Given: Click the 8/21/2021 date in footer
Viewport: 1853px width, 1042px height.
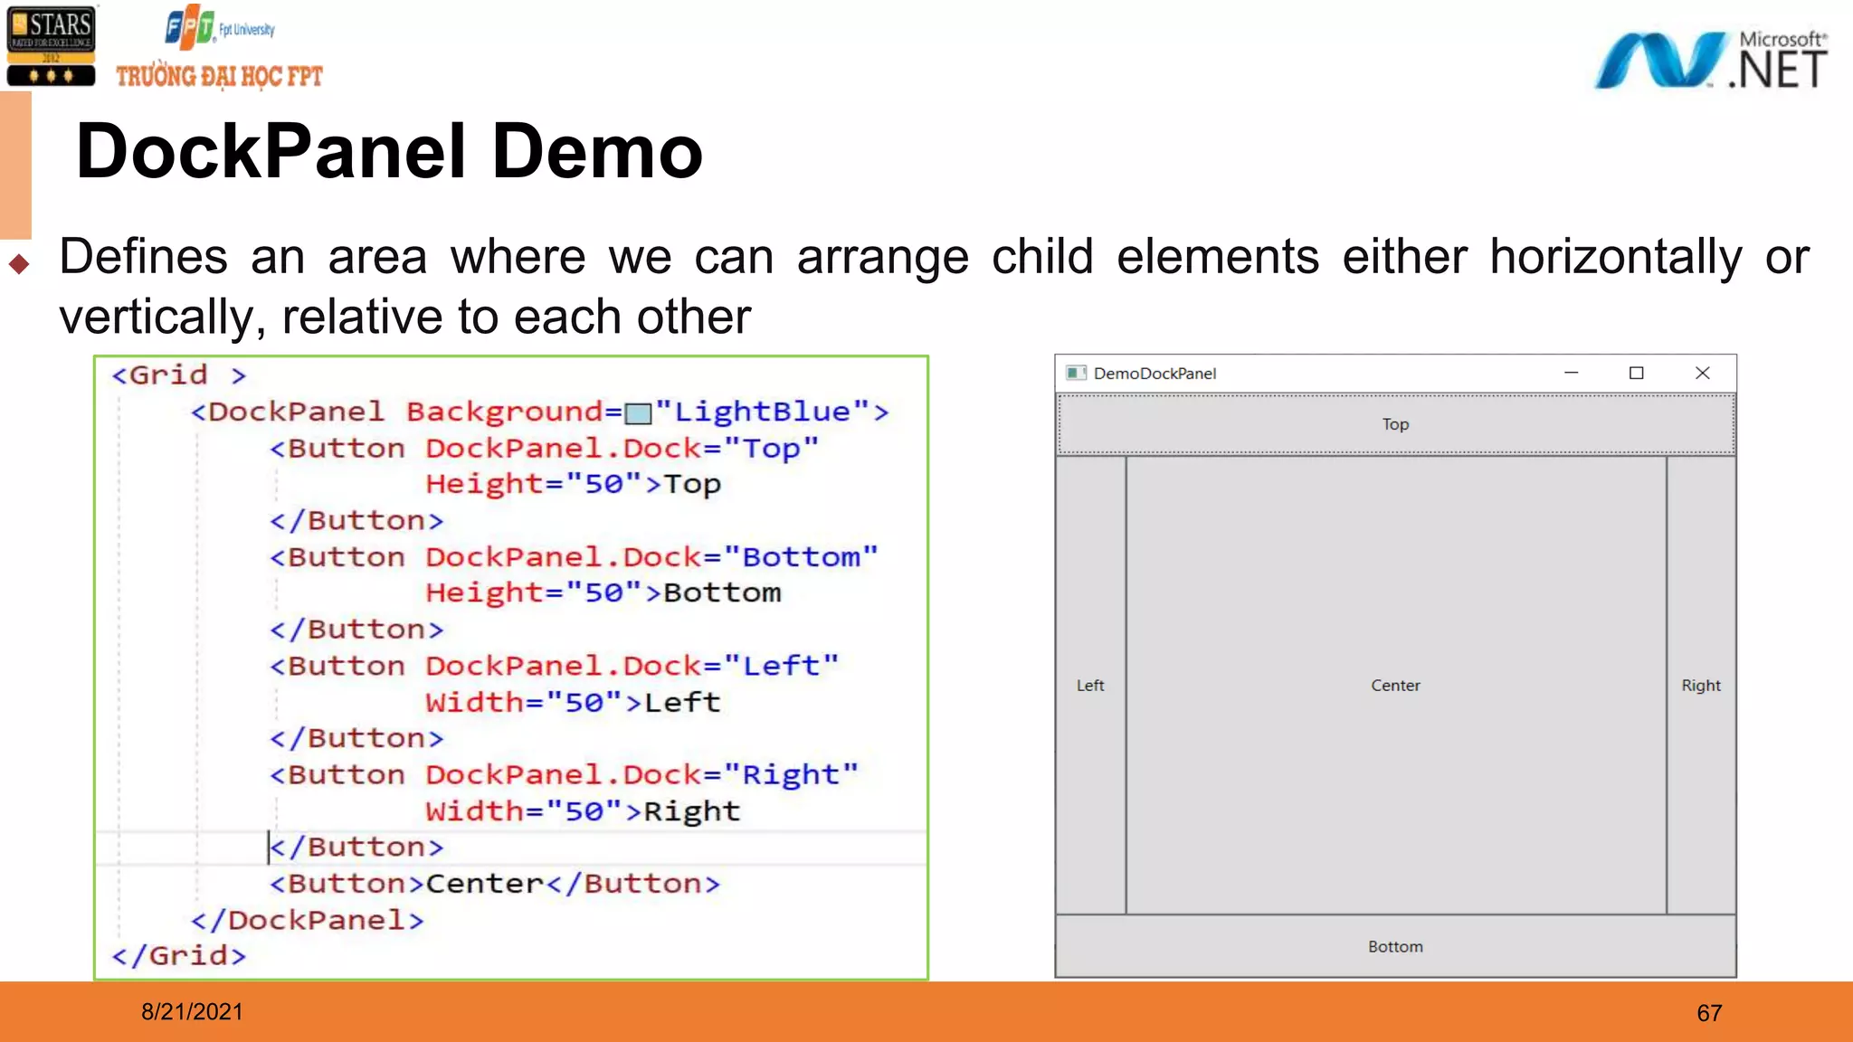Looking at the screenshot, I should point(192,1012).
